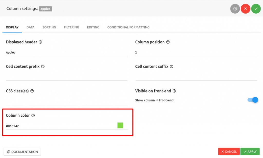Switch to the DATA tab

pyautogui.click(x=30, y=27)
